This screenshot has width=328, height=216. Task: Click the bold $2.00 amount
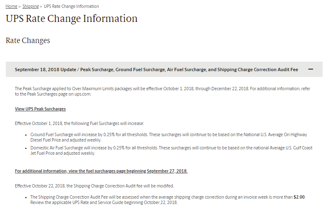point(299,197)
